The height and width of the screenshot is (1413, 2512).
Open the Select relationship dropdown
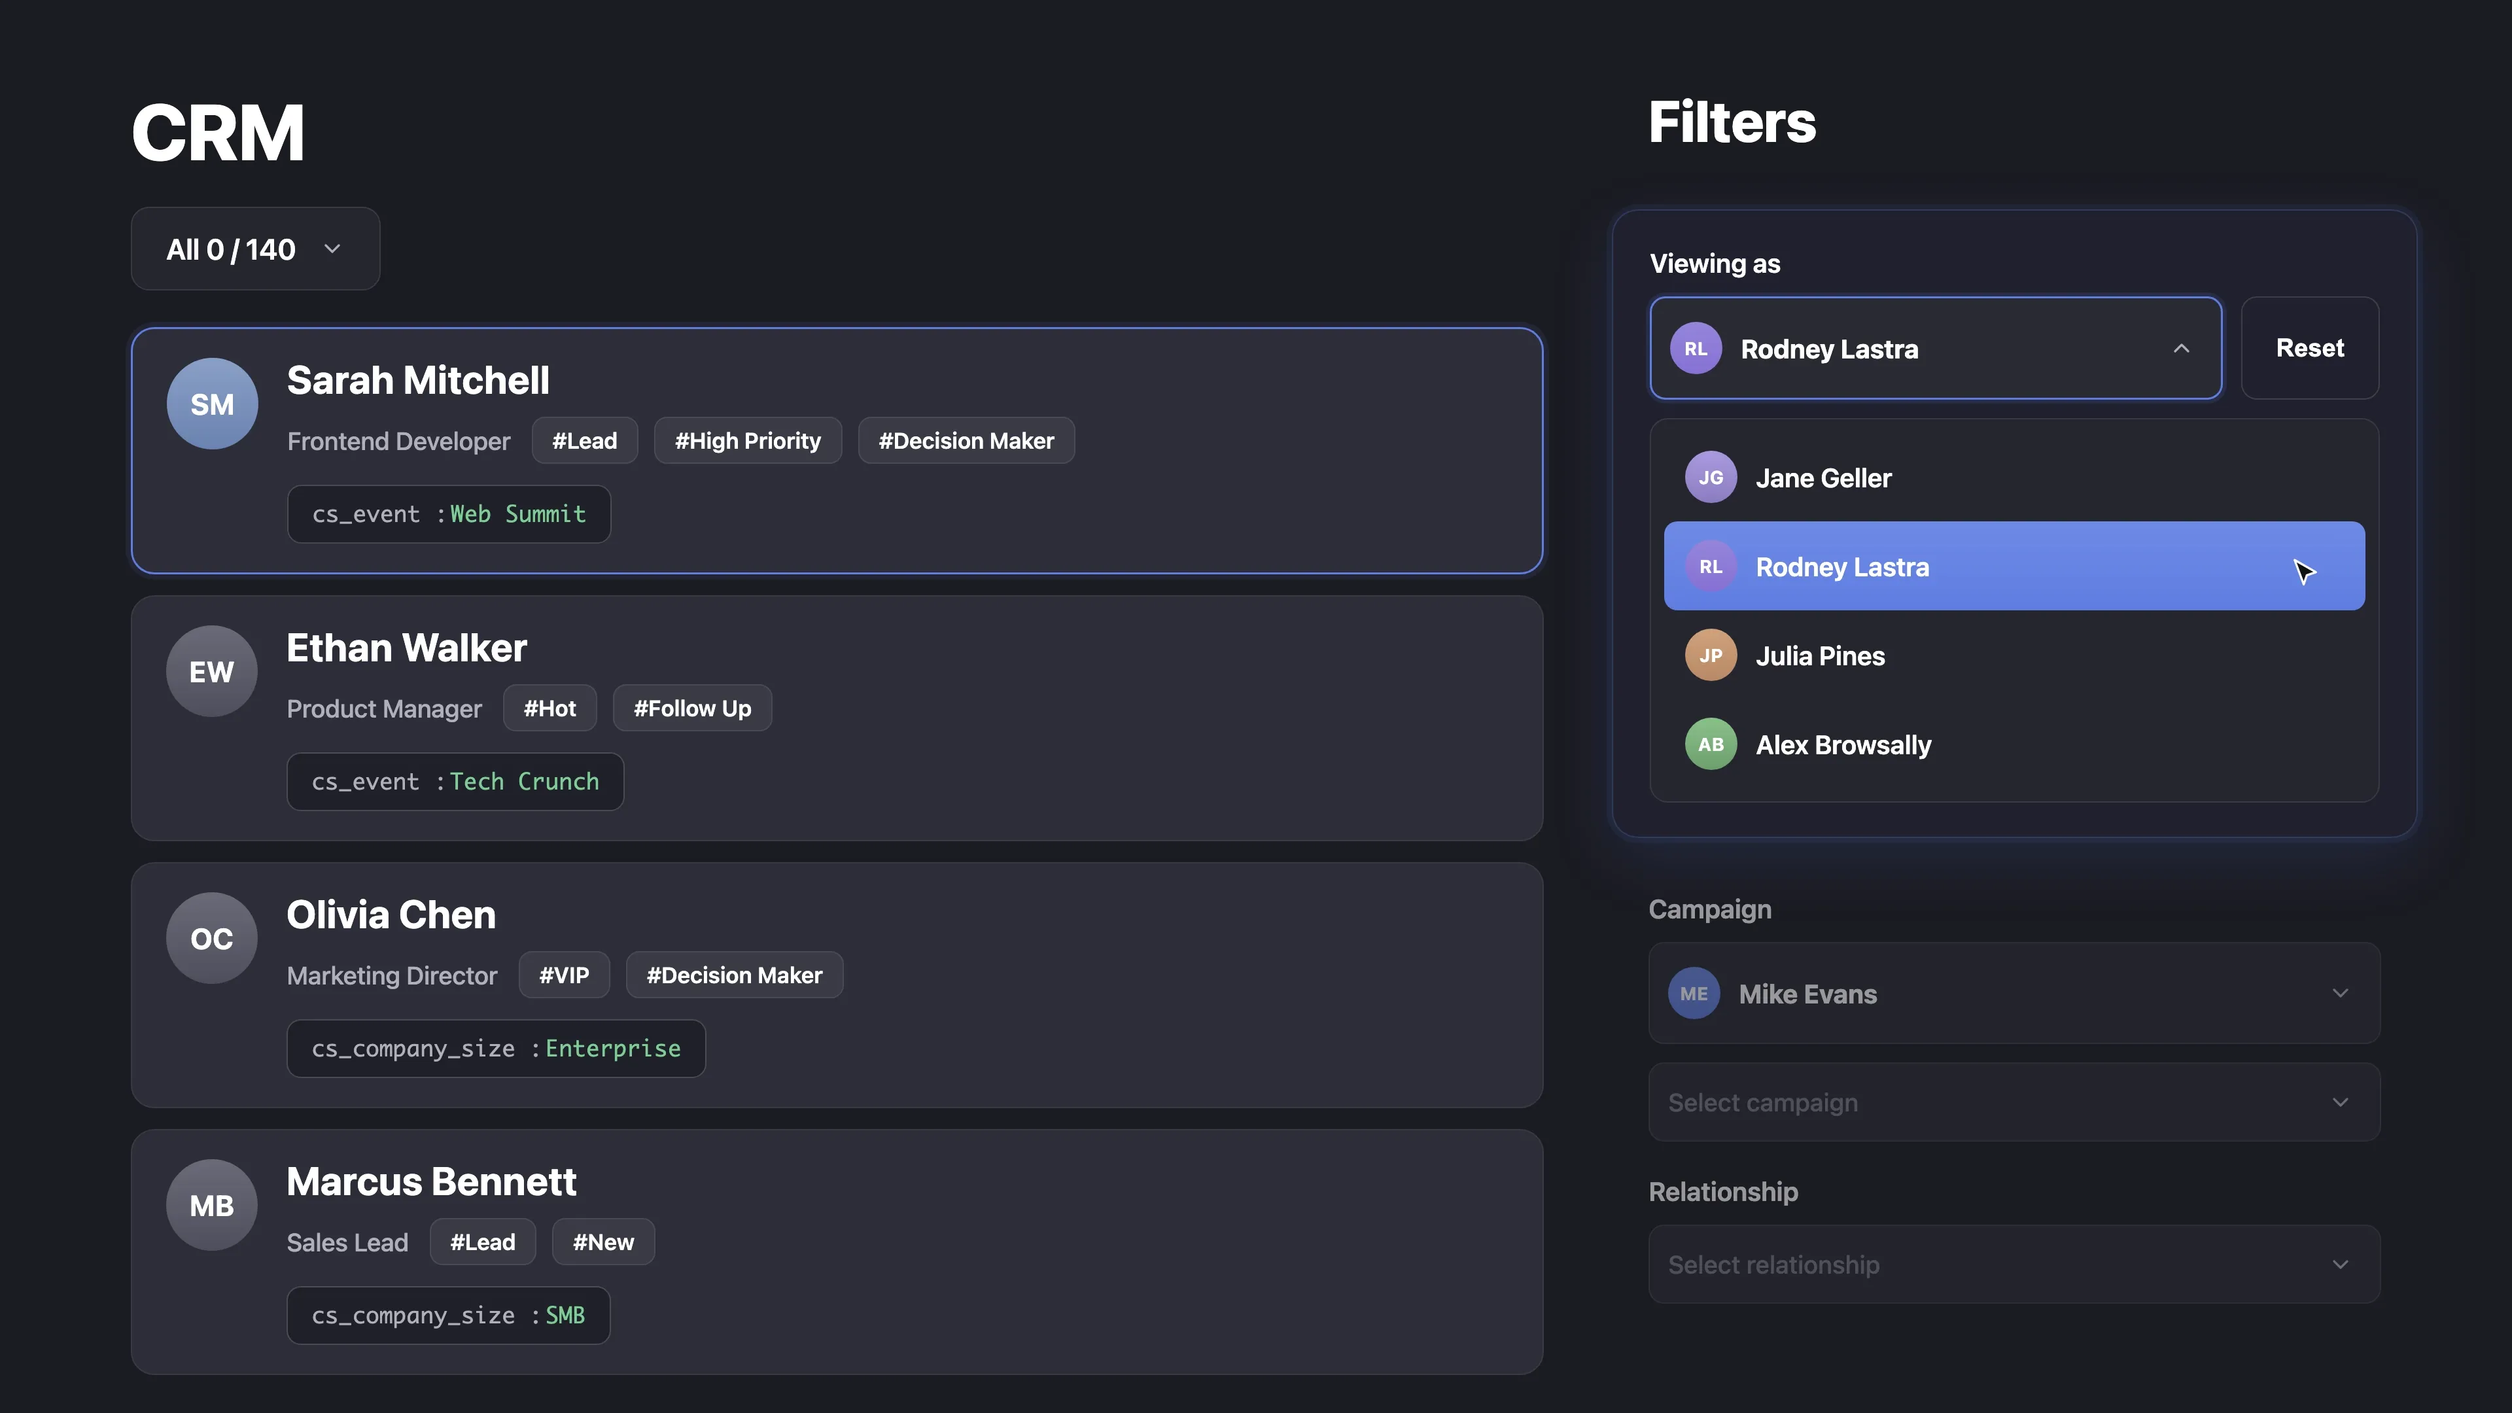2014,1264
